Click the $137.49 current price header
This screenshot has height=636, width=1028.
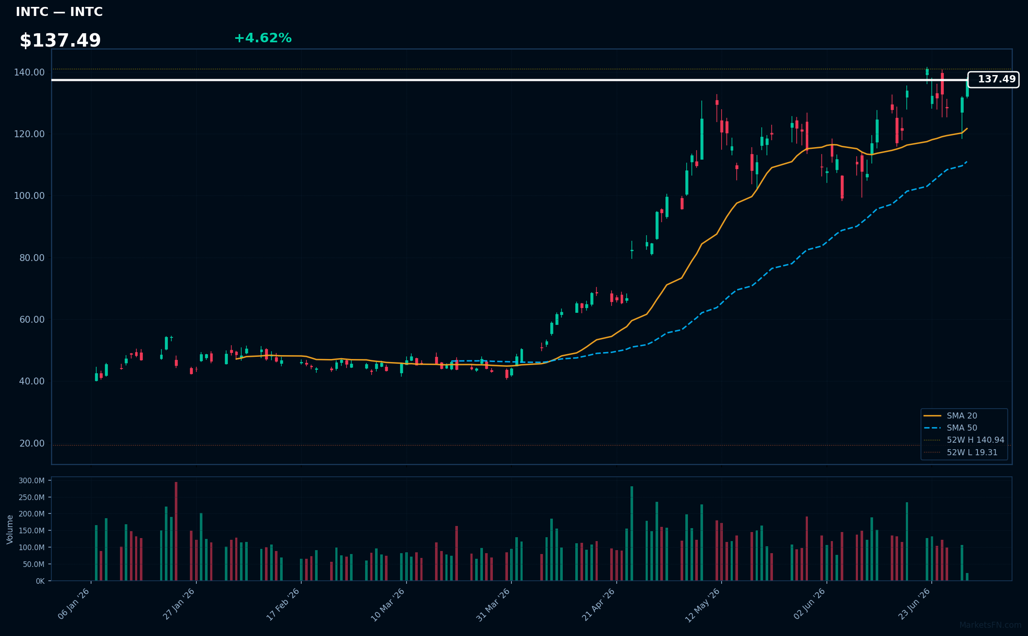tap(60, 41)
